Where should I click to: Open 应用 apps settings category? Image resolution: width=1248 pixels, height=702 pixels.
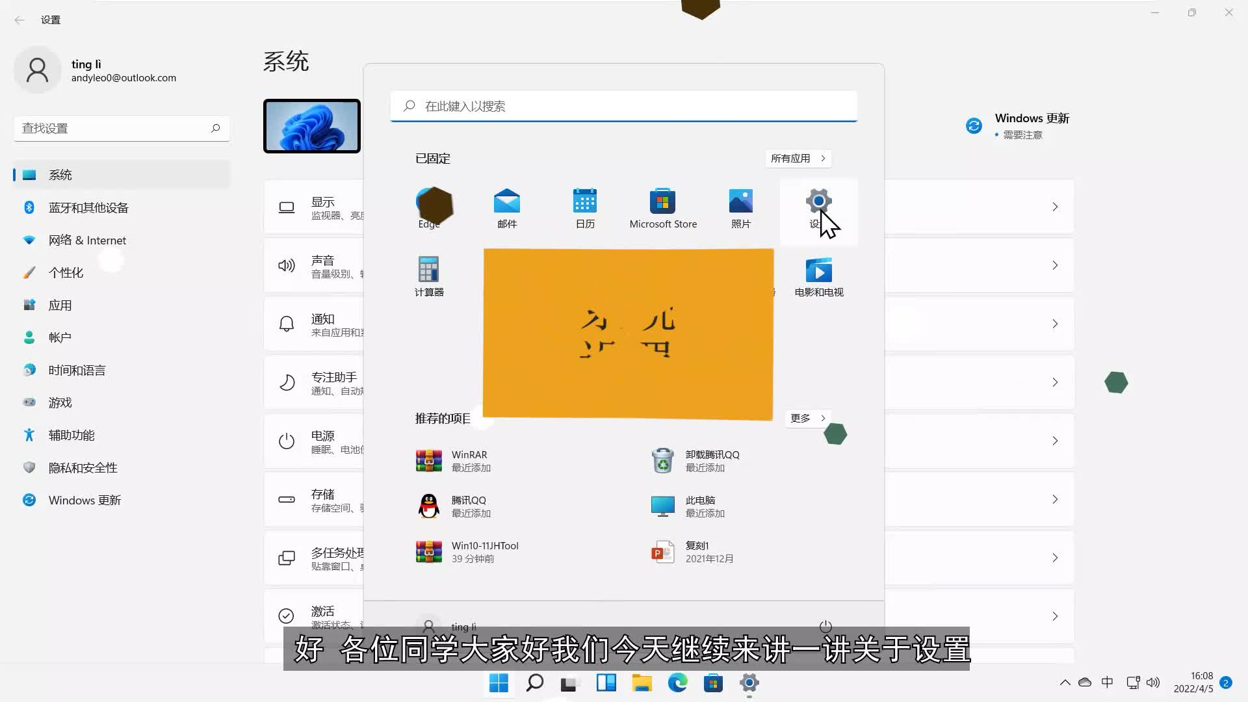(122, 305)
